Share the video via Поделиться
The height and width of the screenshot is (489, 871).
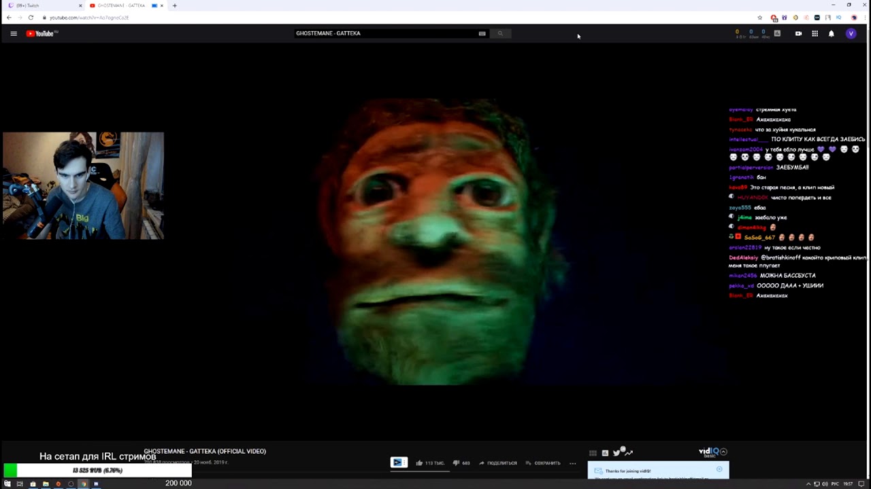pos(498,463)
